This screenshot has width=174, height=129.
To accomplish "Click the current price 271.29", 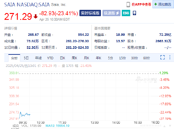I will pos(18,16).
